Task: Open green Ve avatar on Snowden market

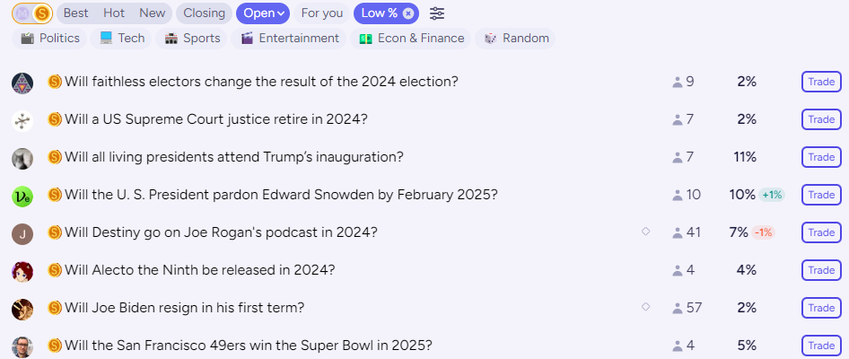Action: (x=22, y=196)
